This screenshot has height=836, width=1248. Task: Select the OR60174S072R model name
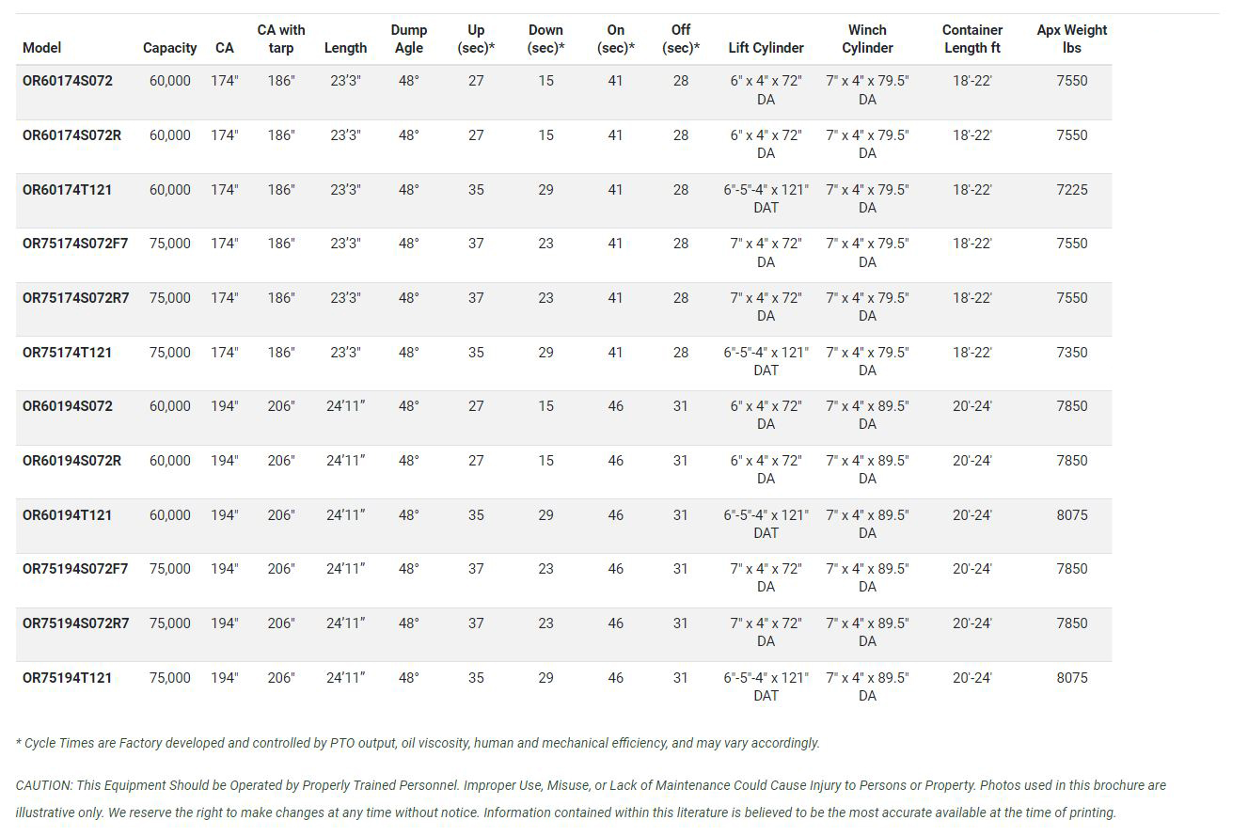pos(72,135)
